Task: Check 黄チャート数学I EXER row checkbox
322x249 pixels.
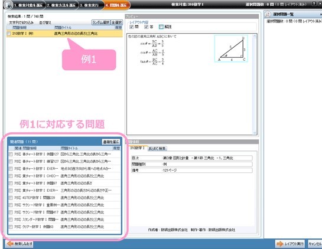Action: pos(11,191)
